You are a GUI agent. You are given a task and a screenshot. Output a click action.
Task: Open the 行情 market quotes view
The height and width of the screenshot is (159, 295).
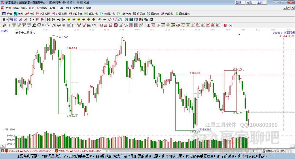7,14
